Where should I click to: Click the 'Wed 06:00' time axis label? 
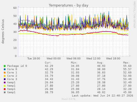point(73,59)
